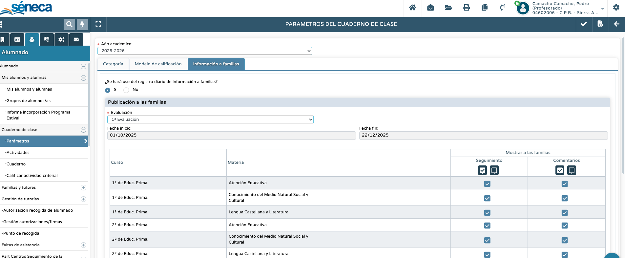Toggle fullscreen expand icon
Image resolution: width=625 pixels, height=258 pixels.
pyautogui.click(x=98, y=24)
